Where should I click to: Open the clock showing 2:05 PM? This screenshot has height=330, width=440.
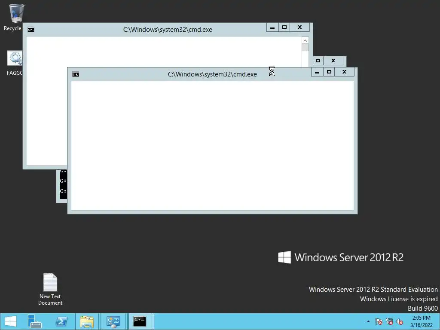coord(421,321)
